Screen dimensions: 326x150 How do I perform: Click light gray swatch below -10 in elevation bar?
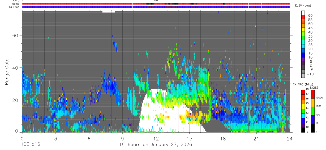click(303, 75)
